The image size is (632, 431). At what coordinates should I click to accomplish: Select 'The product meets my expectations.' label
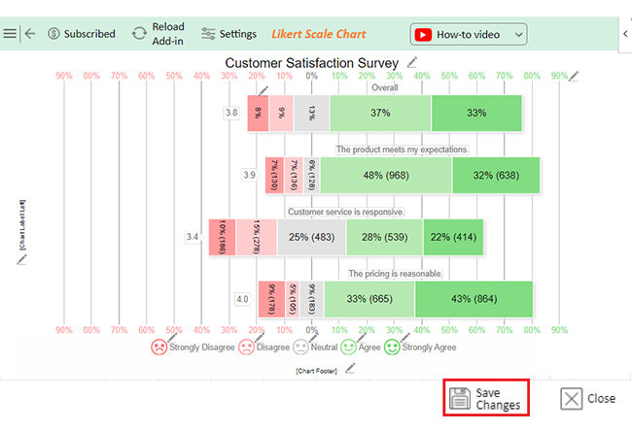(x=403, y=149)
